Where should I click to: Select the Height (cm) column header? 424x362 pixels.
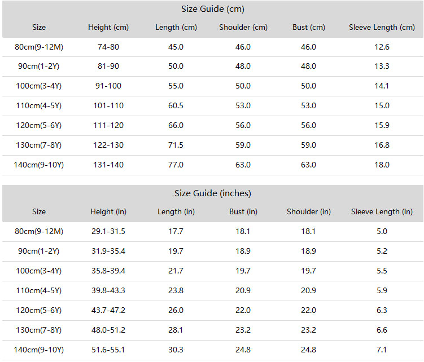108,27
